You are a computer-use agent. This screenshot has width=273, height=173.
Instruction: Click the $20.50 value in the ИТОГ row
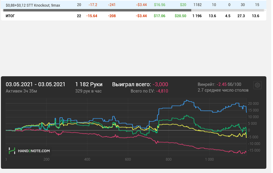[x=181, y=16]
